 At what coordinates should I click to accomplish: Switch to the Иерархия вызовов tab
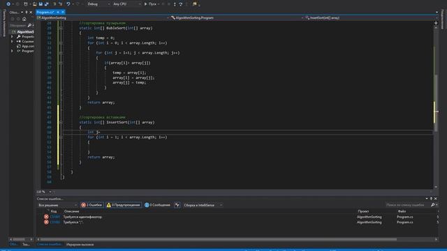point(80,245)
